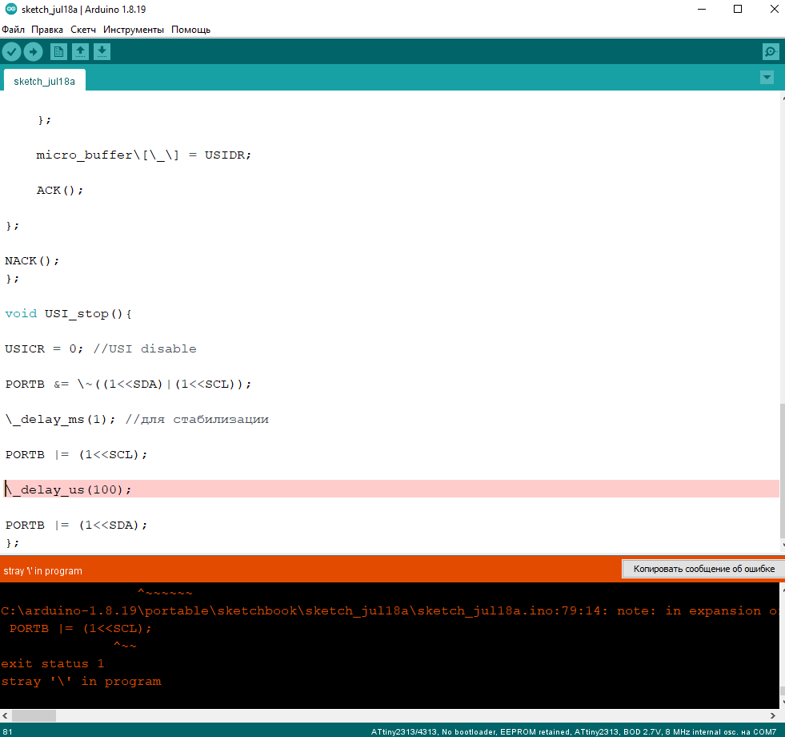Viewport: 785px width, 737px height.
Task: Click PORTB |= (1<<SCL); line in editor
Action: coord(76,455)
